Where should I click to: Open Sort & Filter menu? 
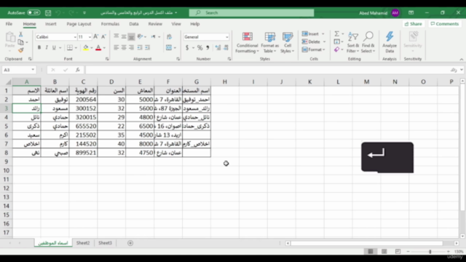click(x=353, y=42)
